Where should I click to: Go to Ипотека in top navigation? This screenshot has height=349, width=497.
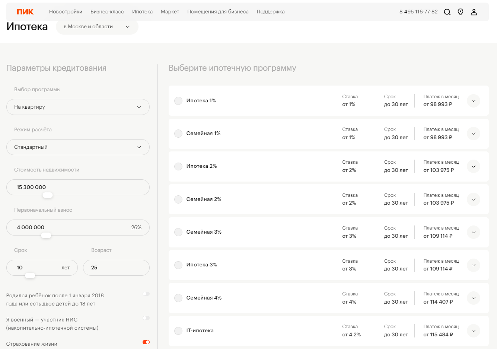click(x=143, y=12)
